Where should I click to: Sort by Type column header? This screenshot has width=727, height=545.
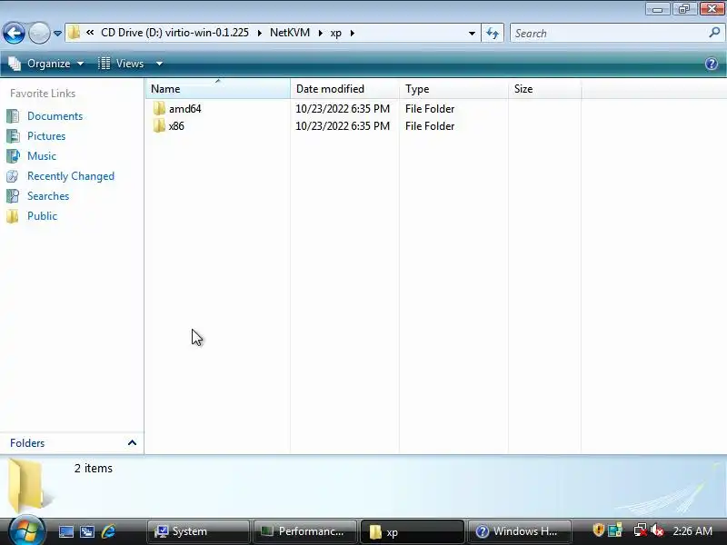(453, 88)
